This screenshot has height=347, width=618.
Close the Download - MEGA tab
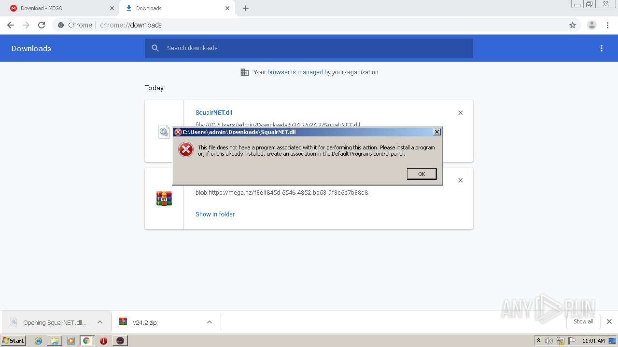coord(112,8)
